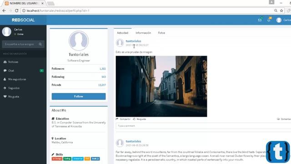Open the Noticias dashboard icon in sidebar
Viewport: 291px width, 164px height.
click(x=5, y=62)
